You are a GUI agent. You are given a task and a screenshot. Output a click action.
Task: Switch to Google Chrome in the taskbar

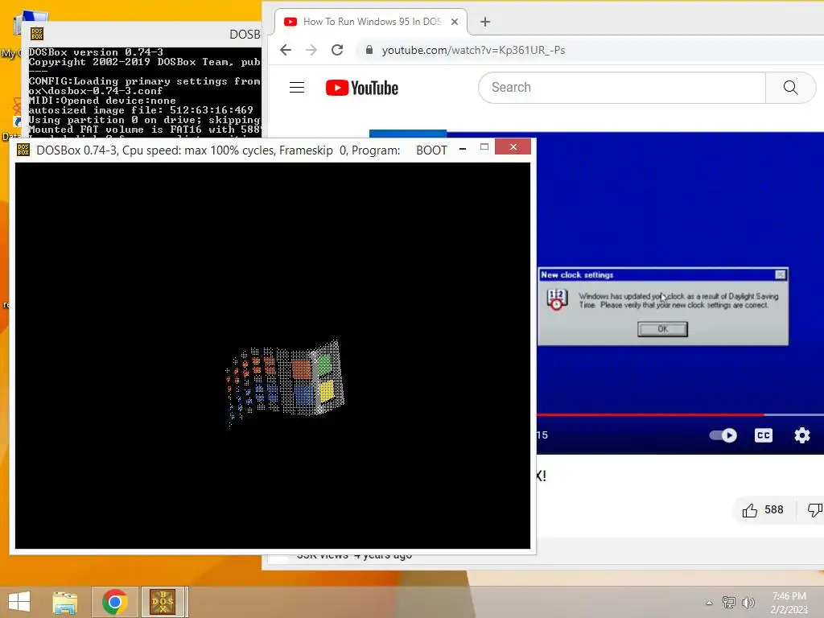click(x=114, y=602)
